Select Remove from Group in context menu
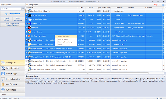Viewport: 166px width, 99px height. [x=66, y=42]
